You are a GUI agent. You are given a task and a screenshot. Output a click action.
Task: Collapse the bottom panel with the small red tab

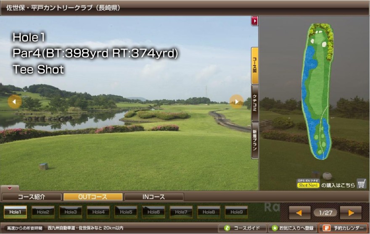(10, 188)
